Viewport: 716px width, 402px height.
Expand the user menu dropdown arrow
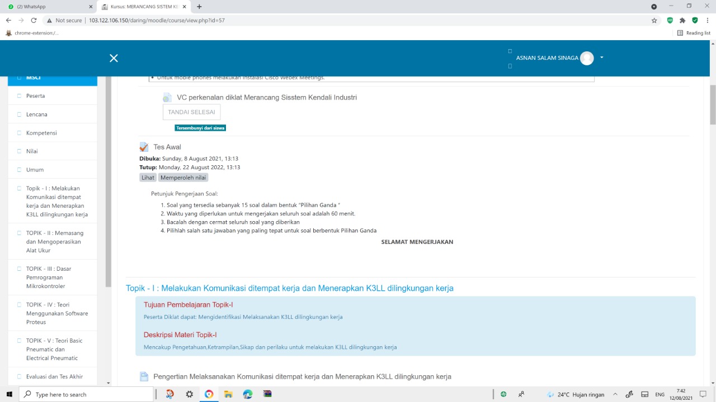pos(602,58)
